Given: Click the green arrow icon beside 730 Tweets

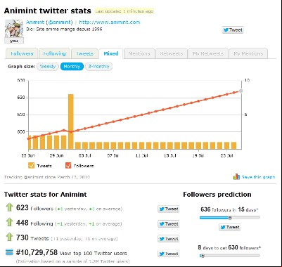Looking at the screenshot, I should (9, 237).
